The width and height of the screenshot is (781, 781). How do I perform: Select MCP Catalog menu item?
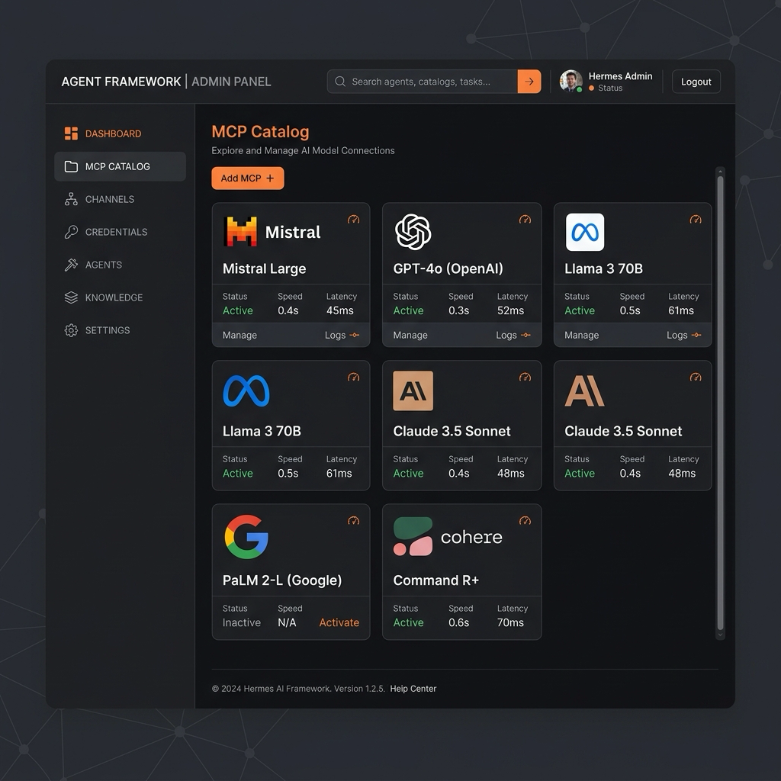pos(120,166)
